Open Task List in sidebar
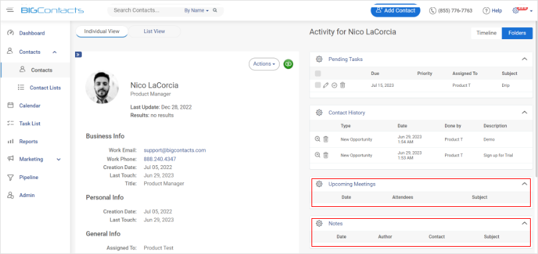 click(x=29, y=123)
